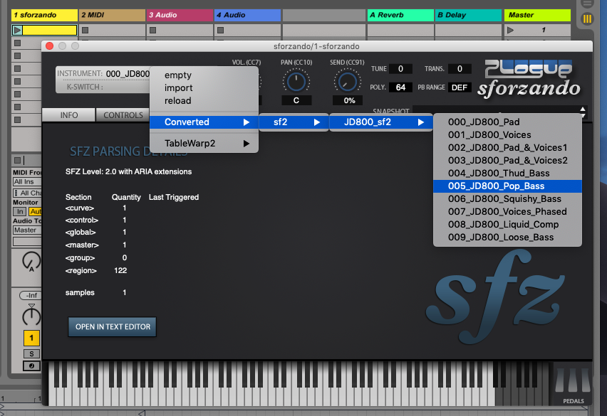Select the A Reverb return track
Screen dimensions: 607x416
tap(400, 15)
